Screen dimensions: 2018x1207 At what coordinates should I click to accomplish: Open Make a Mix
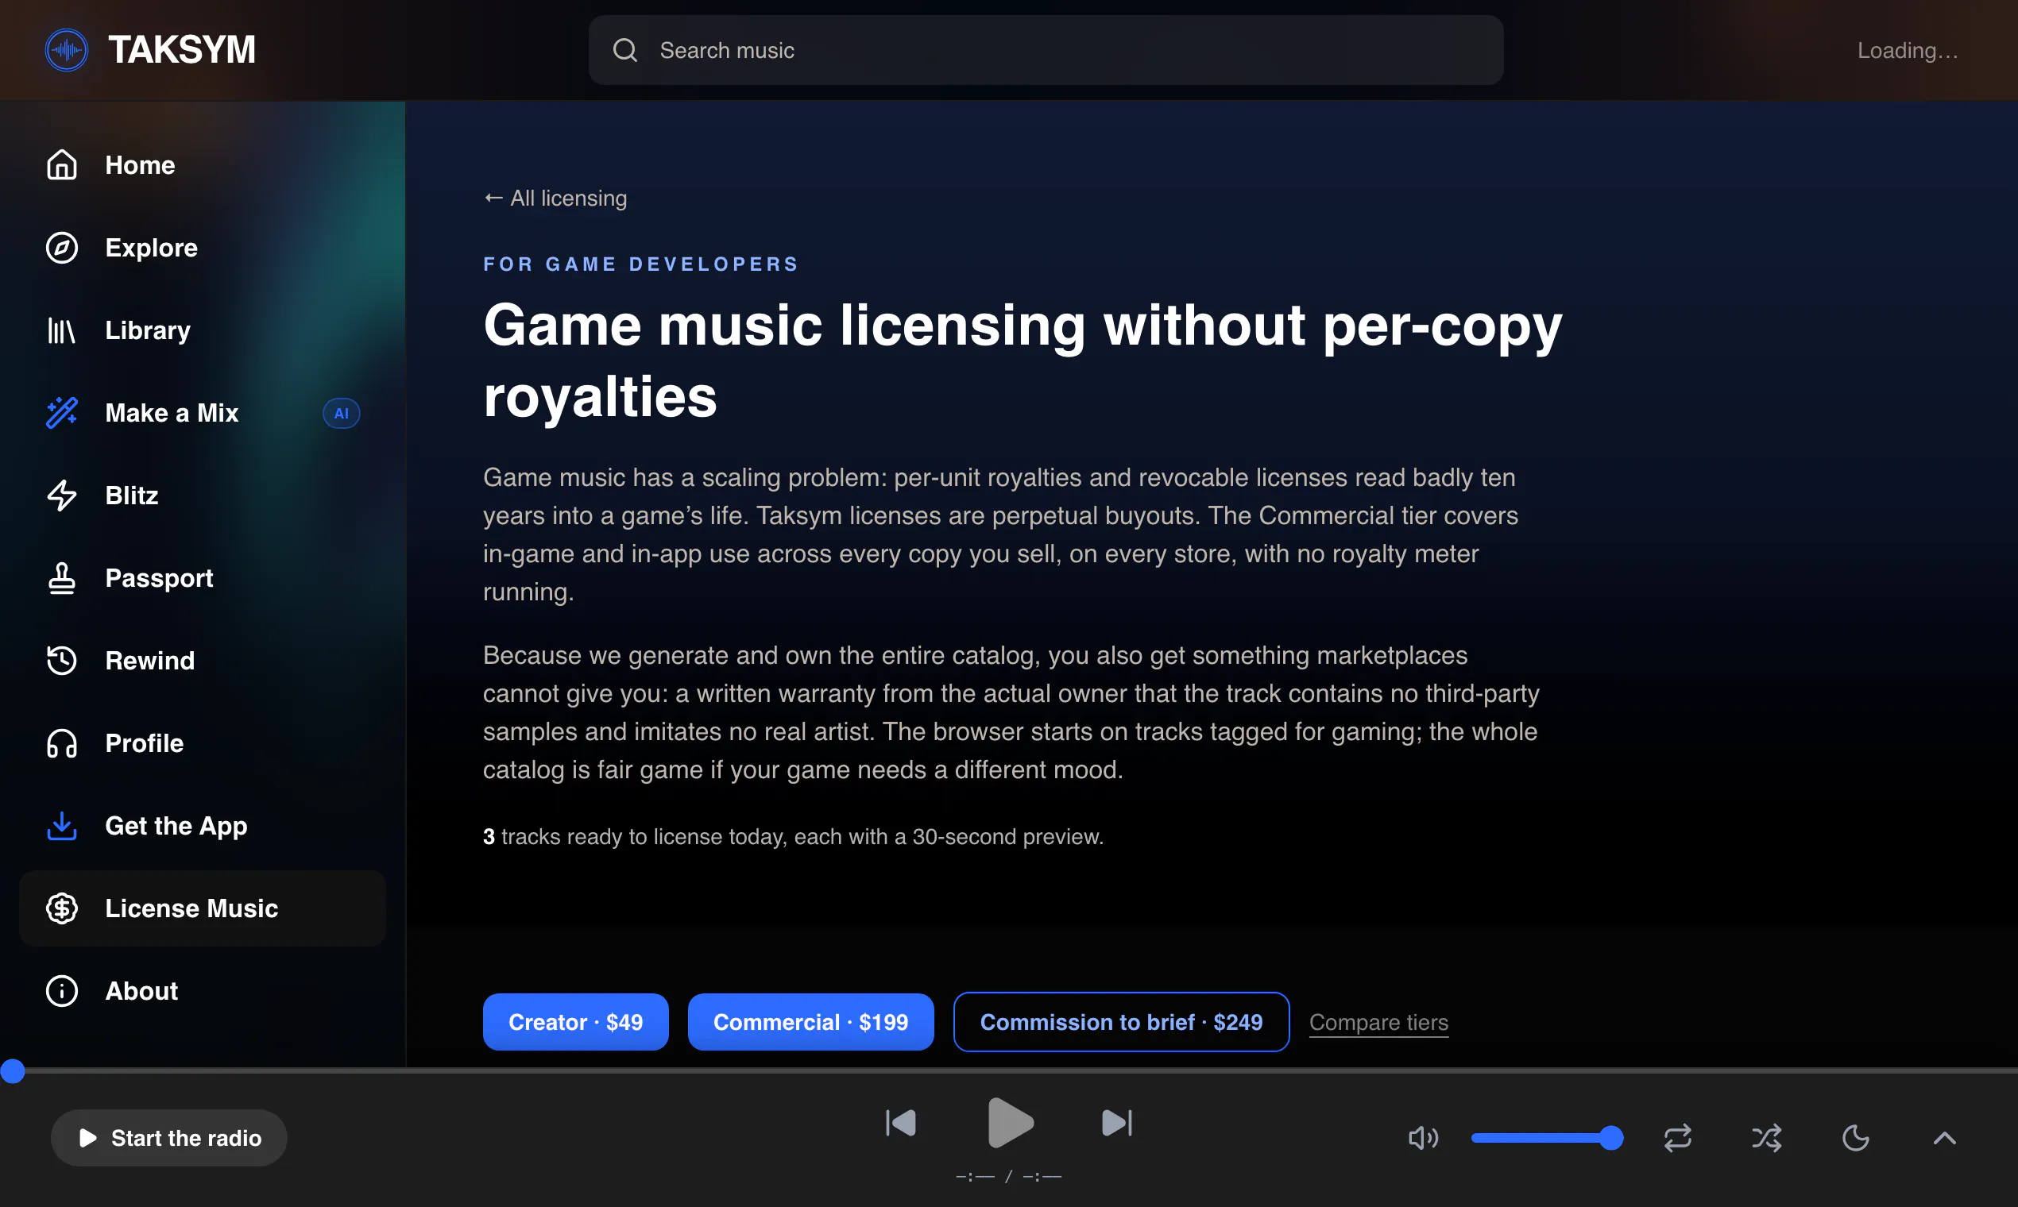[x=202, y=413]
